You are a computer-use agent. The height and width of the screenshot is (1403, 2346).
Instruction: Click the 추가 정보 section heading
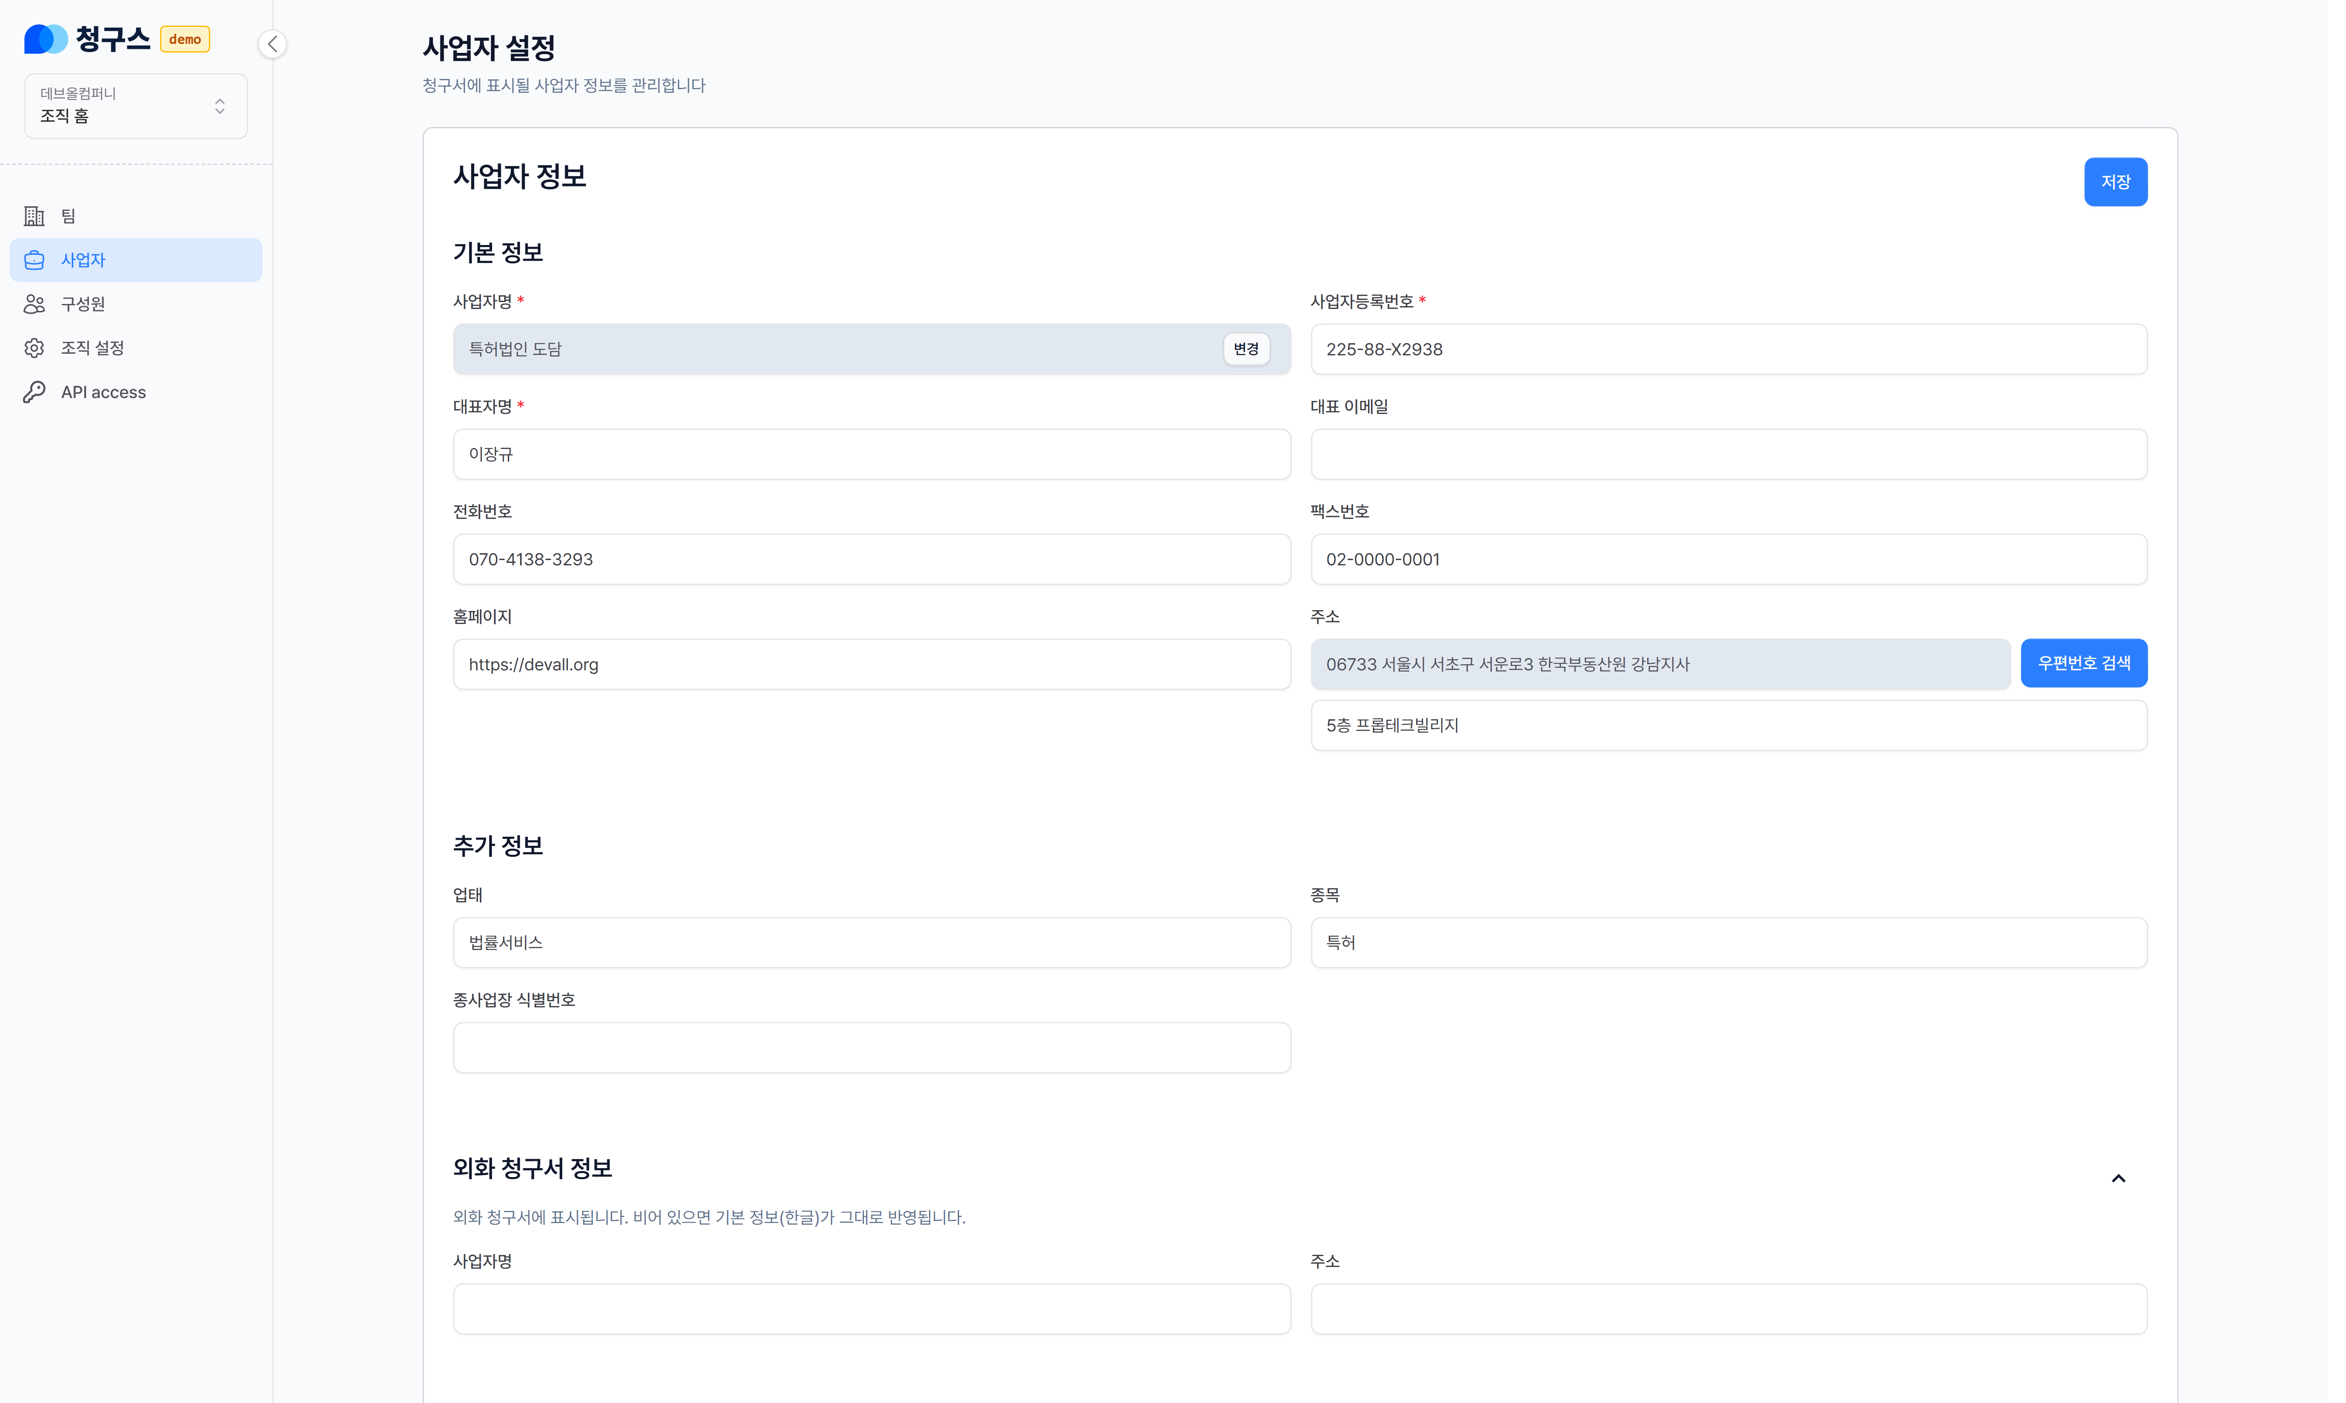pyautogui.click(x=498, y=846)
